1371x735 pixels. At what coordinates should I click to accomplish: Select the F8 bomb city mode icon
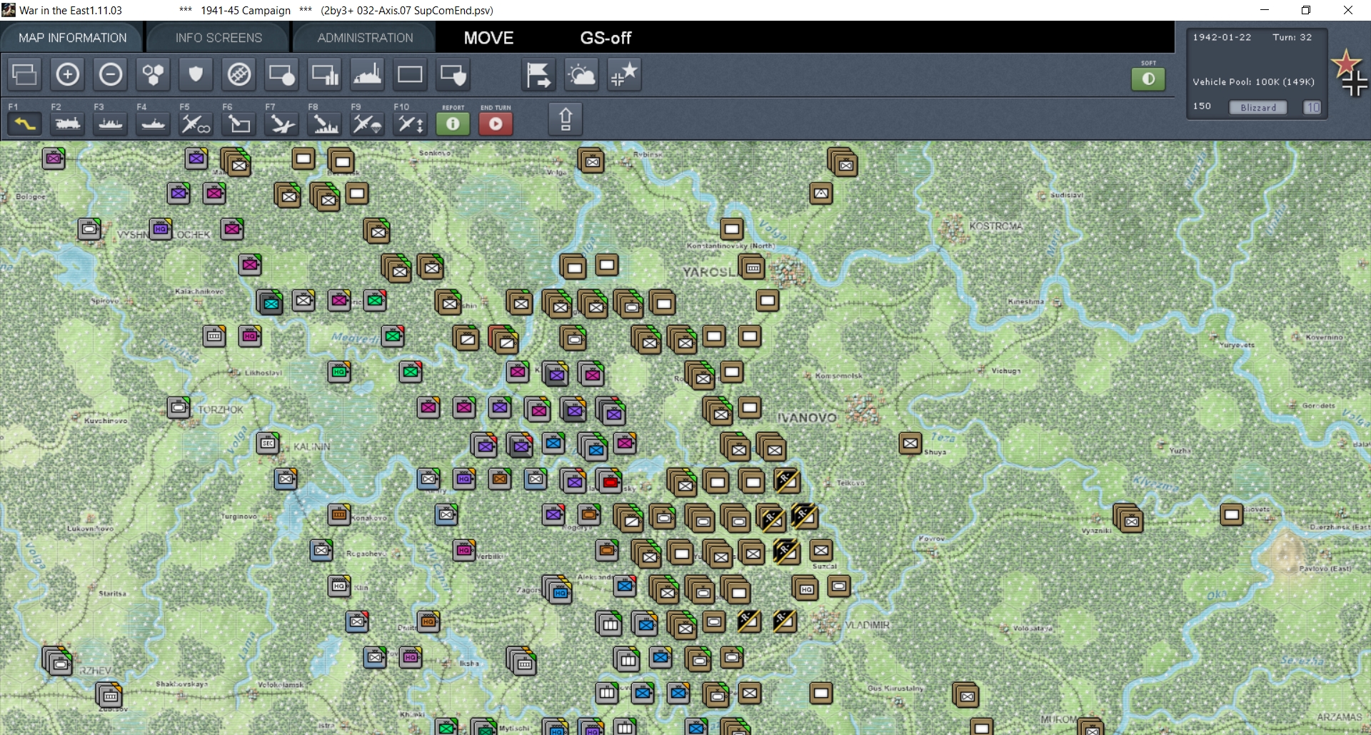pos(325,123)
